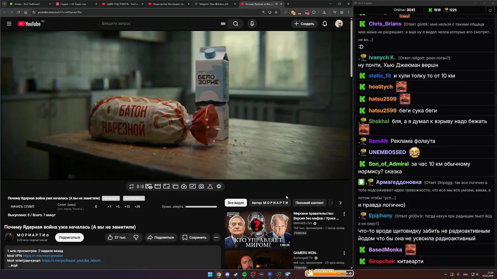Select the Все видео filter chip
497x279 pixels.
(236, 203)
